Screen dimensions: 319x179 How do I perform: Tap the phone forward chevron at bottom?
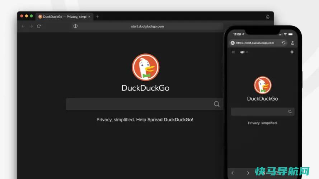click(x=248, y=173)
